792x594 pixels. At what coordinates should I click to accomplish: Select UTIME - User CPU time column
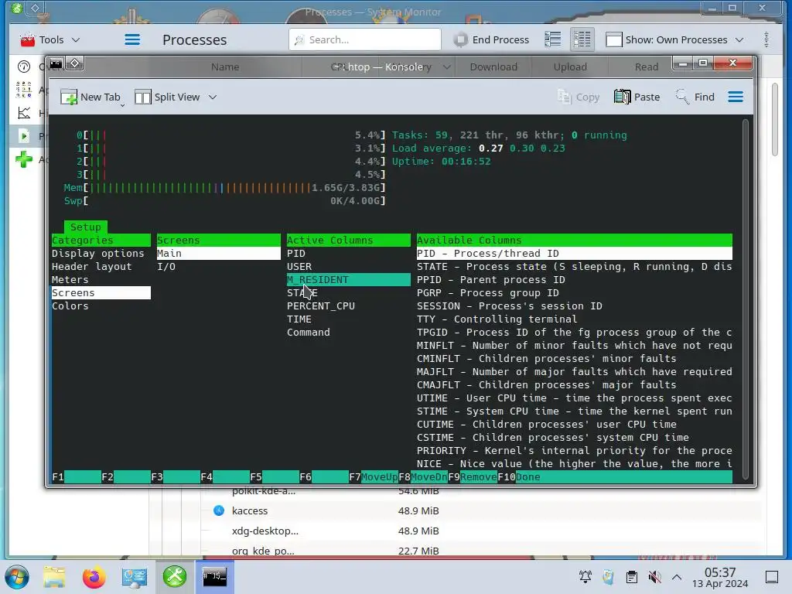(x=575, y=398)
